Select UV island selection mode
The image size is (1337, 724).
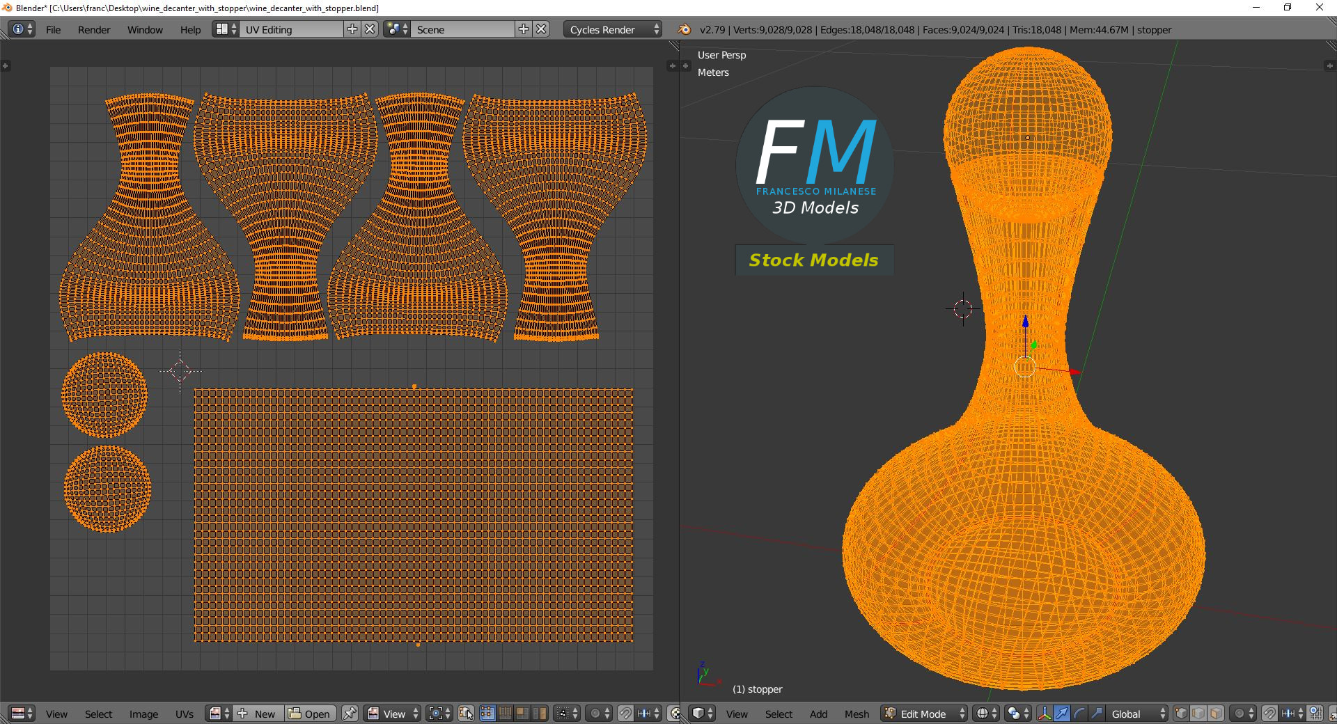(540, 714)
